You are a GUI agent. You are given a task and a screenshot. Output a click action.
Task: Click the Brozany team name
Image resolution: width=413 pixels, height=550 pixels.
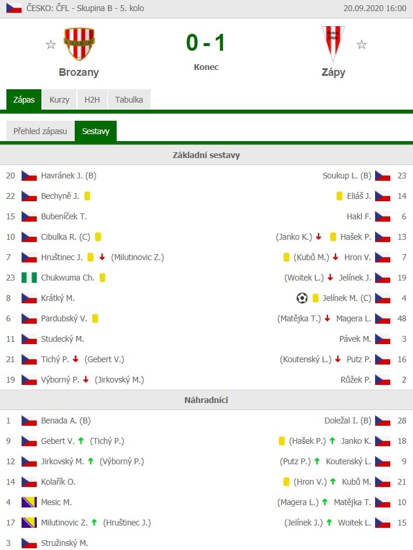click(79, 72)
